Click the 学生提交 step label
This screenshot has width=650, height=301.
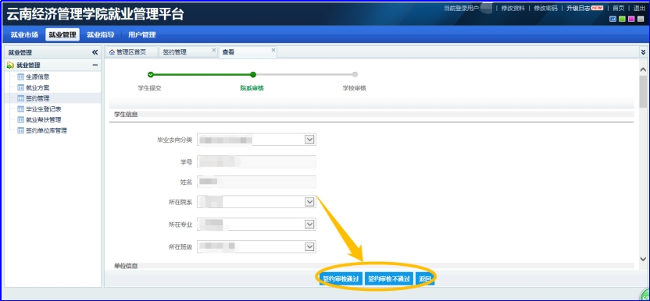[150, 88]
